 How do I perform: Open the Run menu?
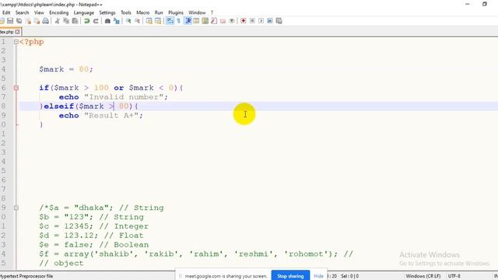click(x=159, y=12)
